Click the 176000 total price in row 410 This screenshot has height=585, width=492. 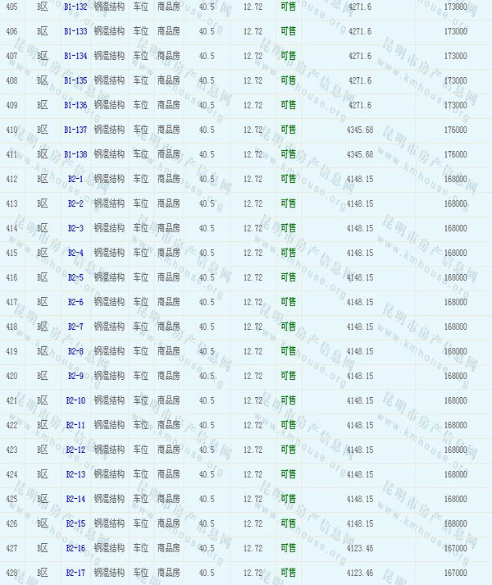pos(455,130)
